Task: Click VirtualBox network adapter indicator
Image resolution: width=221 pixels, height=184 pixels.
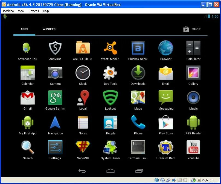Action: [174, 180]
